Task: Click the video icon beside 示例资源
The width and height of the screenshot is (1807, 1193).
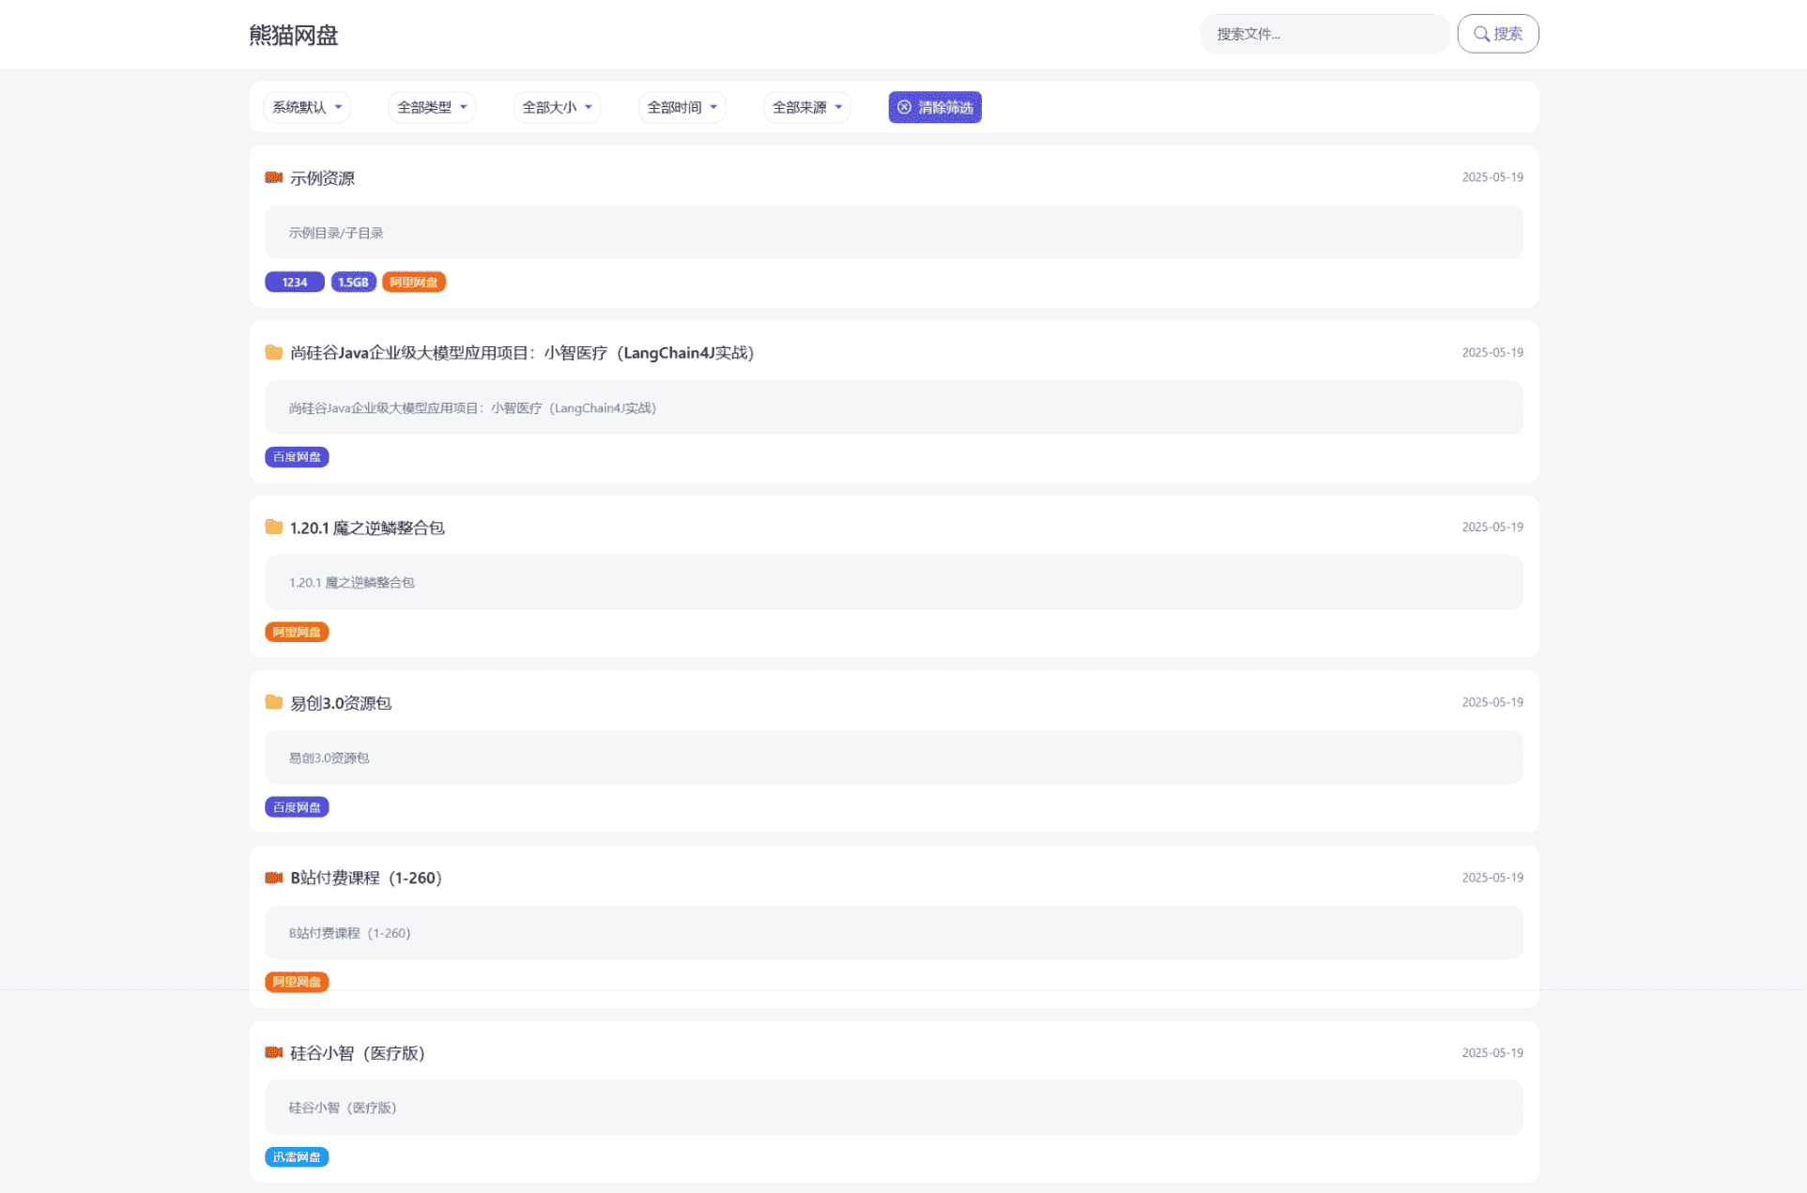Action: 273,177
